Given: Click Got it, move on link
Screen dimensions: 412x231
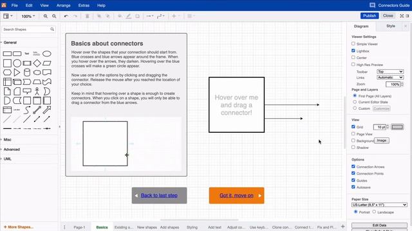Looking at the screenshot, I should [236, 195].
